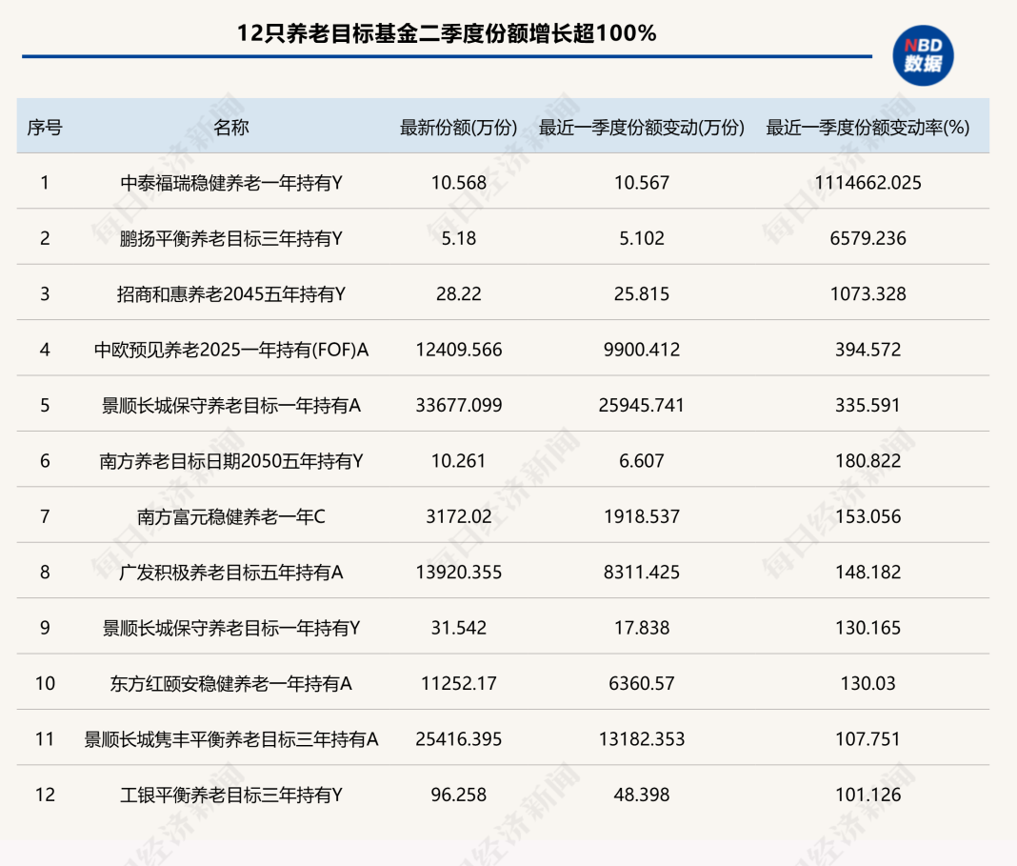Select fund name 景顺长城保守养老目标一年持有A
Screen dimensions: 1017x866
[230, 406]
